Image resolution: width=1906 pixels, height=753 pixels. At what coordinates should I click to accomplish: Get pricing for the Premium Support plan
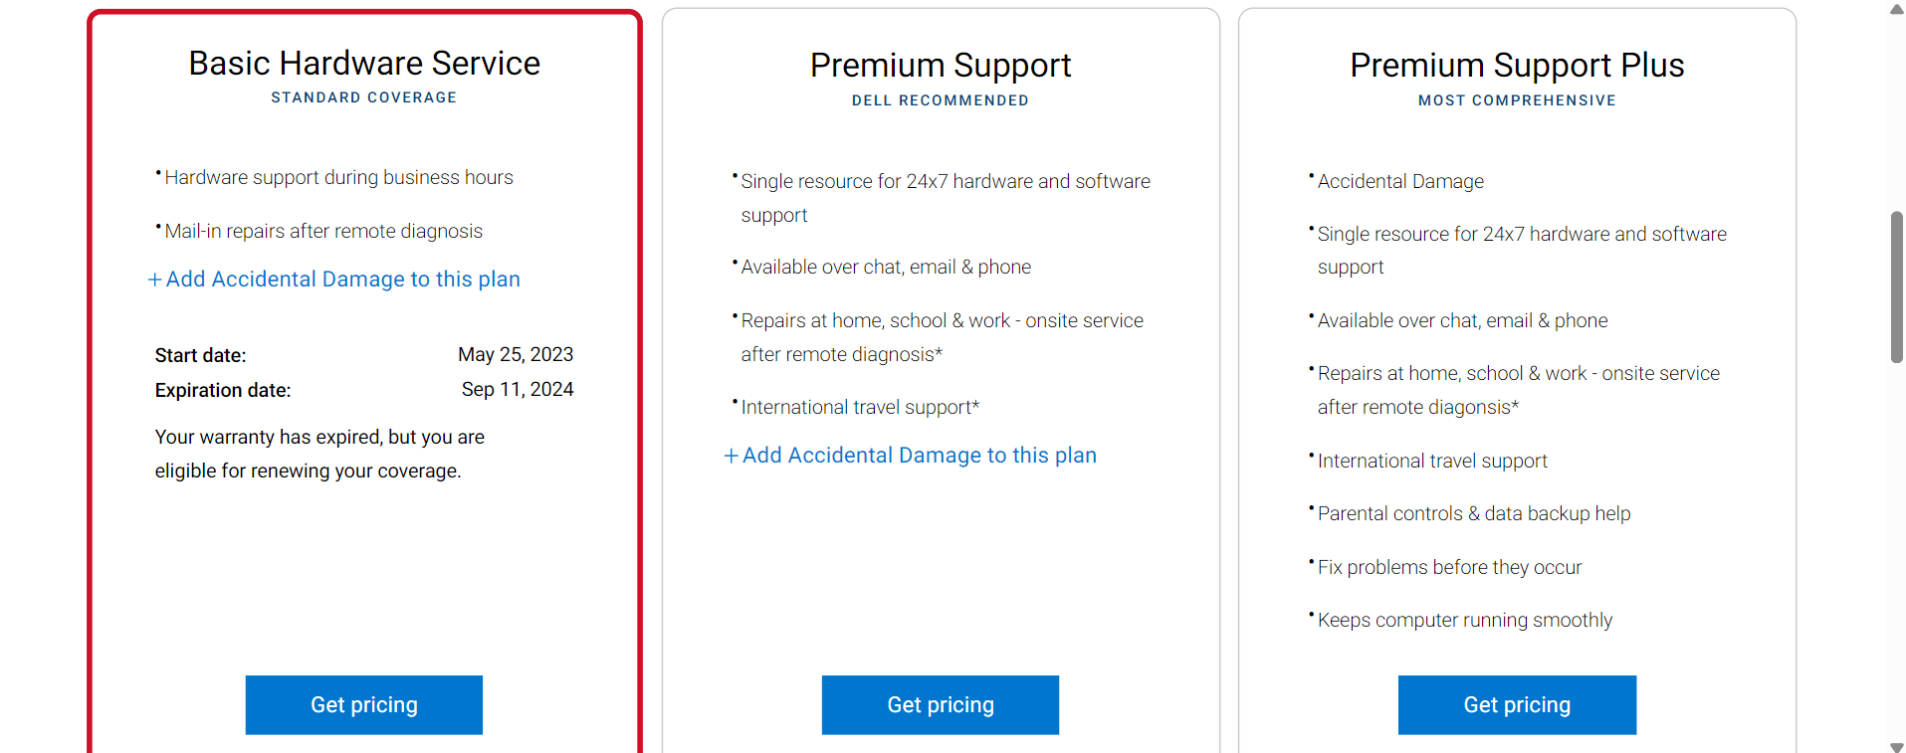[x=941, y=705]
